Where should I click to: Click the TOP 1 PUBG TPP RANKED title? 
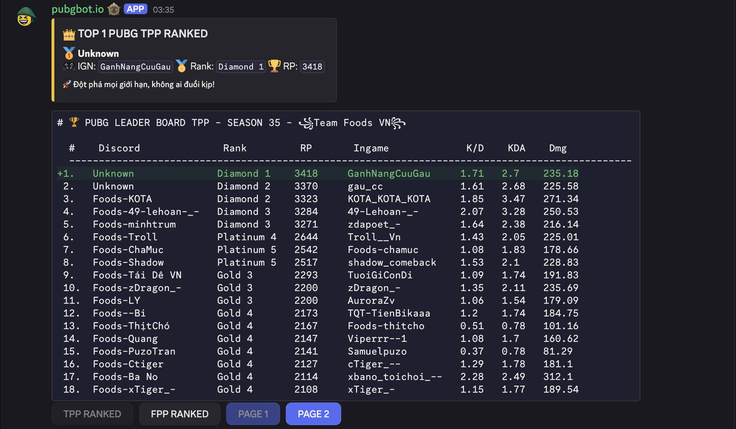(143, 34)
